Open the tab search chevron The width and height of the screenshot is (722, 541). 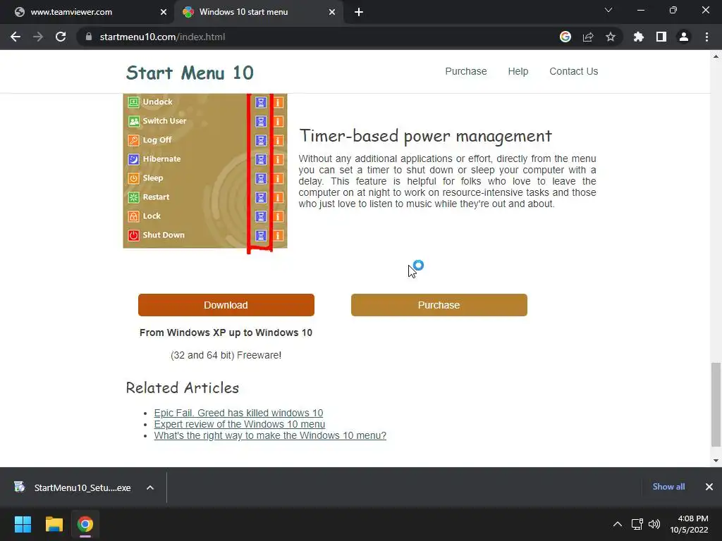pos(608,10)
